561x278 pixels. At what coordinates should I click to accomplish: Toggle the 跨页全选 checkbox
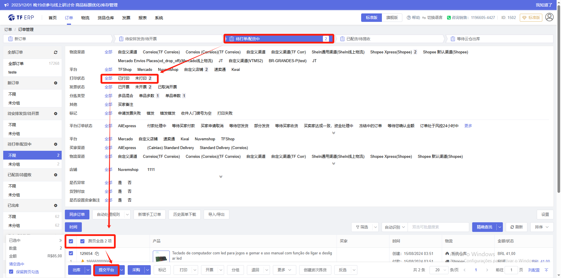[82, 241]
